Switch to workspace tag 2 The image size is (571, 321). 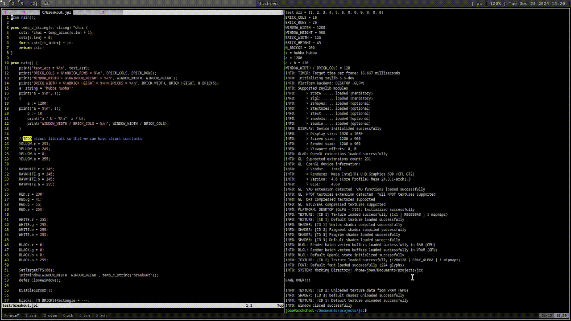coord(12,4)
